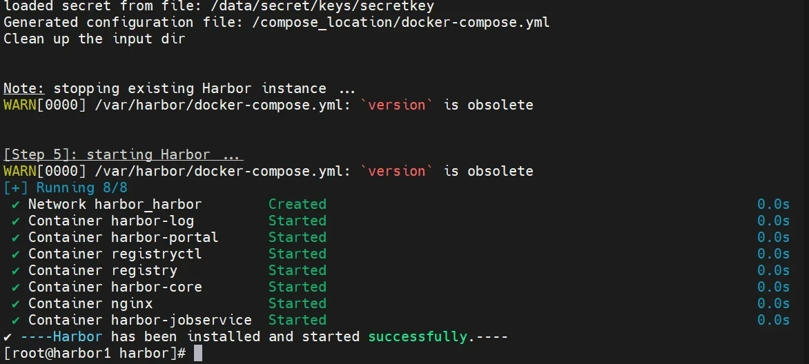
Task: Click the green 'successfully' word
Action: [418, 336]
